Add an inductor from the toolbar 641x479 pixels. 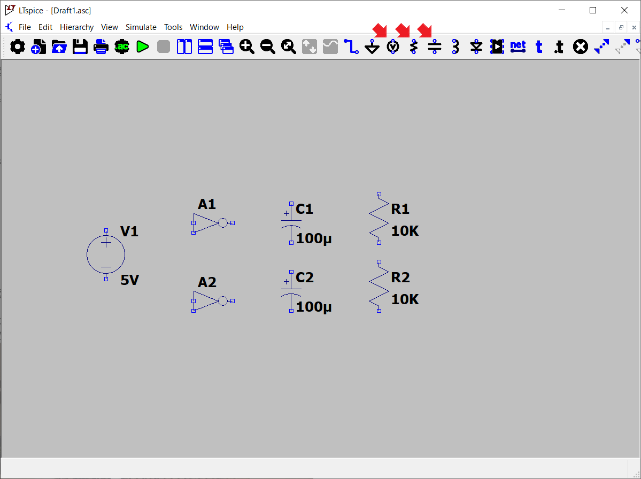coord(455,47)
